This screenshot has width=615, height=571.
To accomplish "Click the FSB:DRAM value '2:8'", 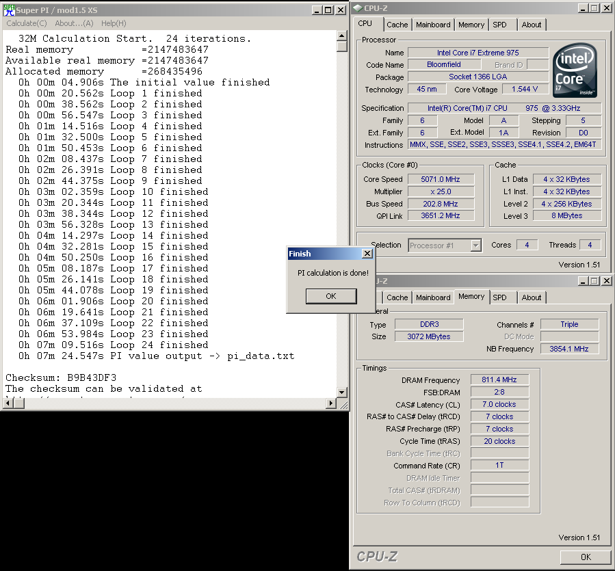I will click(499, 392).
